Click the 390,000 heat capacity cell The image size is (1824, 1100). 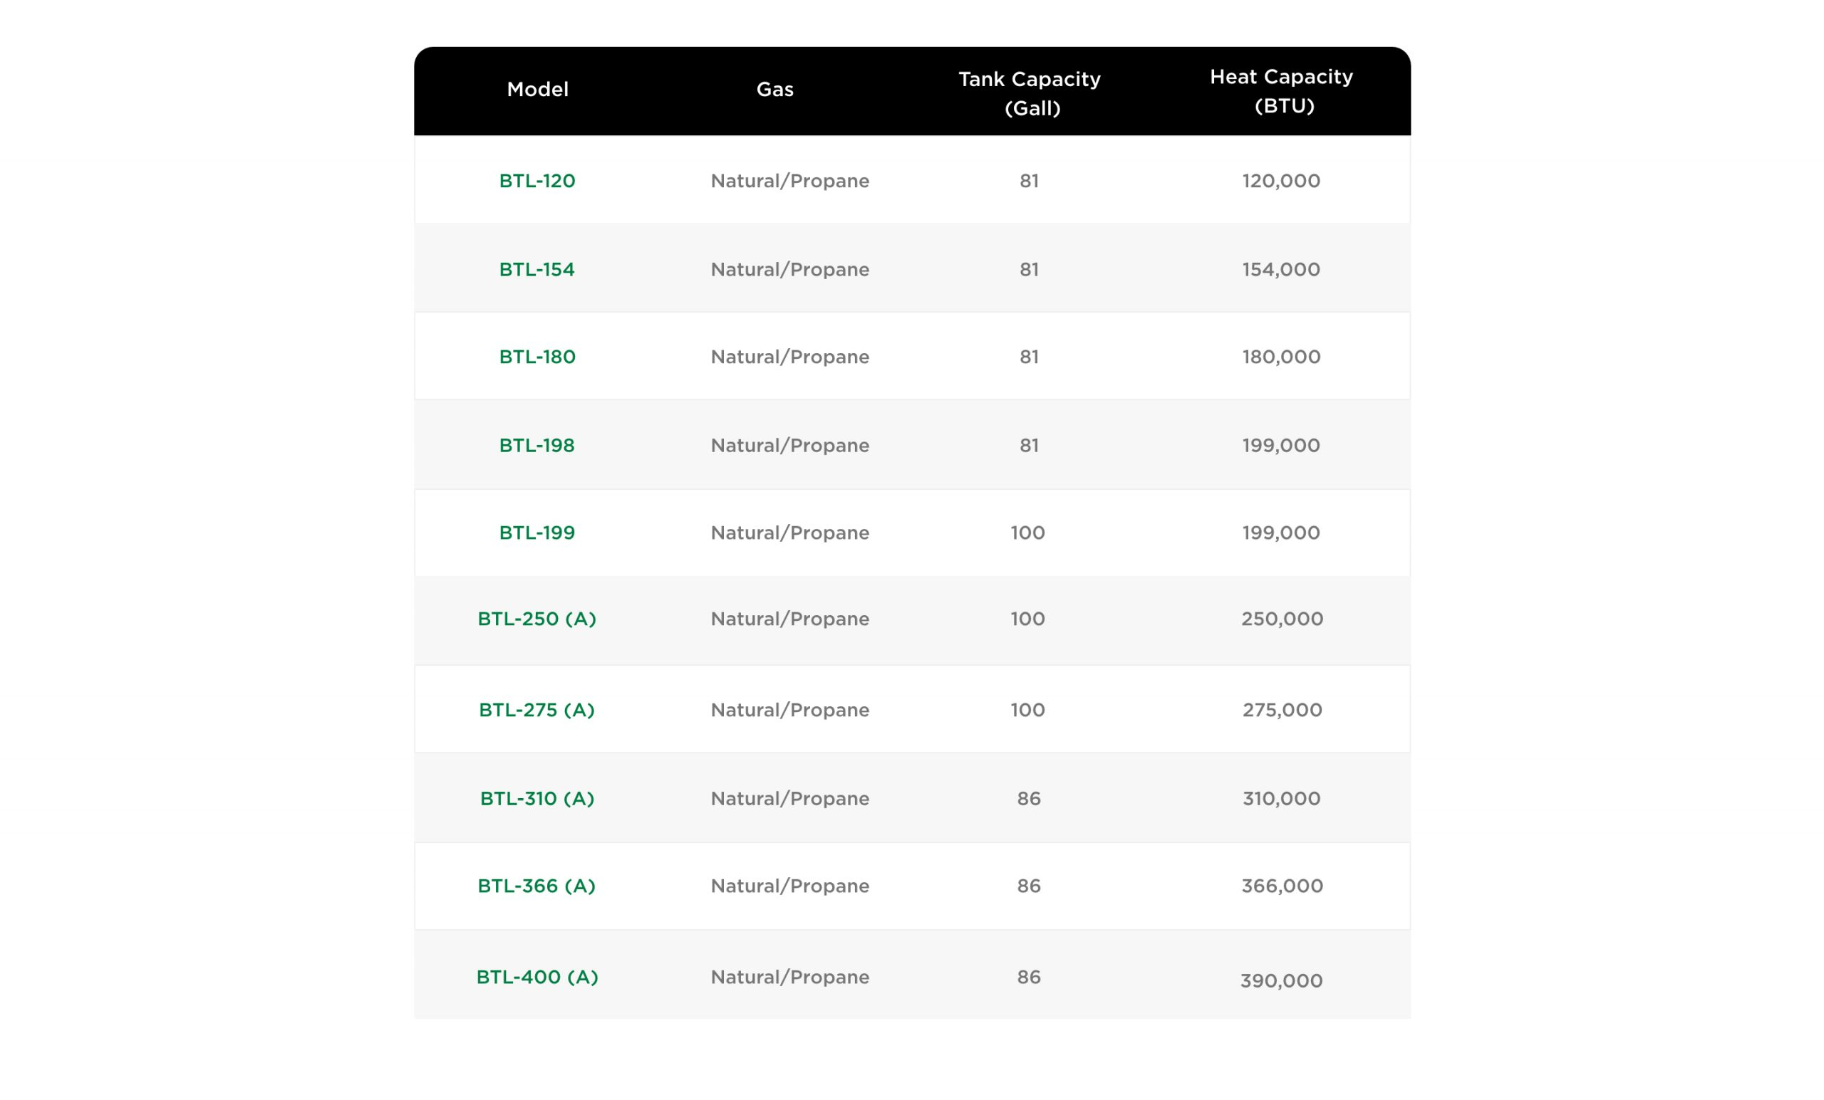(1280, 981)
